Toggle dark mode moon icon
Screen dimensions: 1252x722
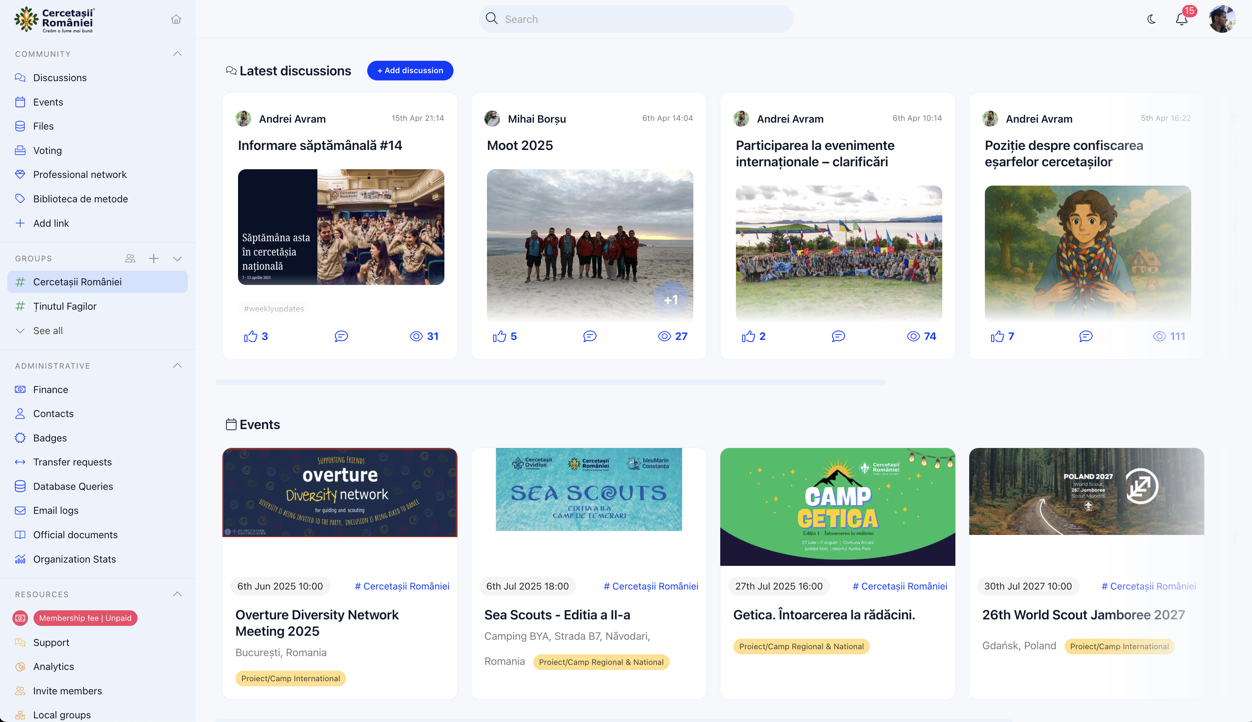tap(1151, 19)
